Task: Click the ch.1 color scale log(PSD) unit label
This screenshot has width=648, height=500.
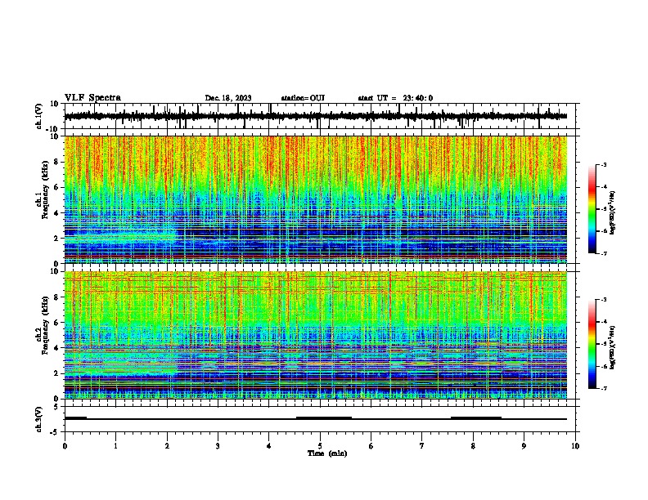Action: pyautogui.click(x=613, y=213)
